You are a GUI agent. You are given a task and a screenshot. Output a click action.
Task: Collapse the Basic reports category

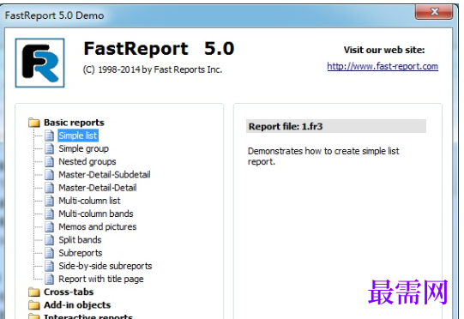74,123
